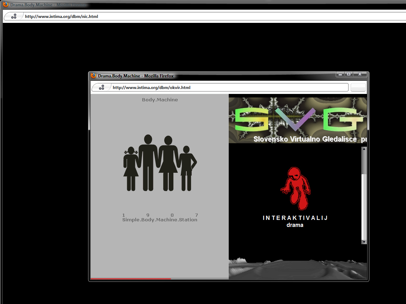Click the Body.Machine title on gray panel

[x=160, y=100]
